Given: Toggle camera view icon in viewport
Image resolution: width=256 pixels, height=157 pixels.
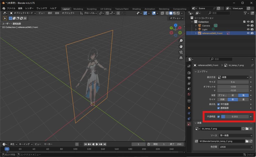Looking at the screenshot, I should point(181,52).
